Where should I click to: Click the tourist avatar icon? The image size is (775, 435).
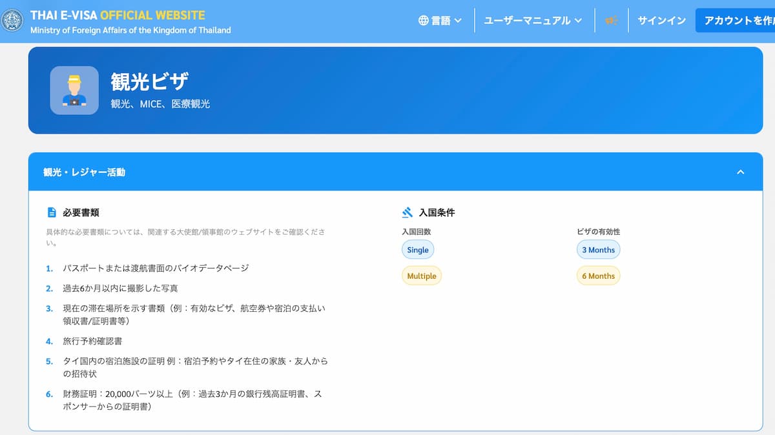[74, 90]
